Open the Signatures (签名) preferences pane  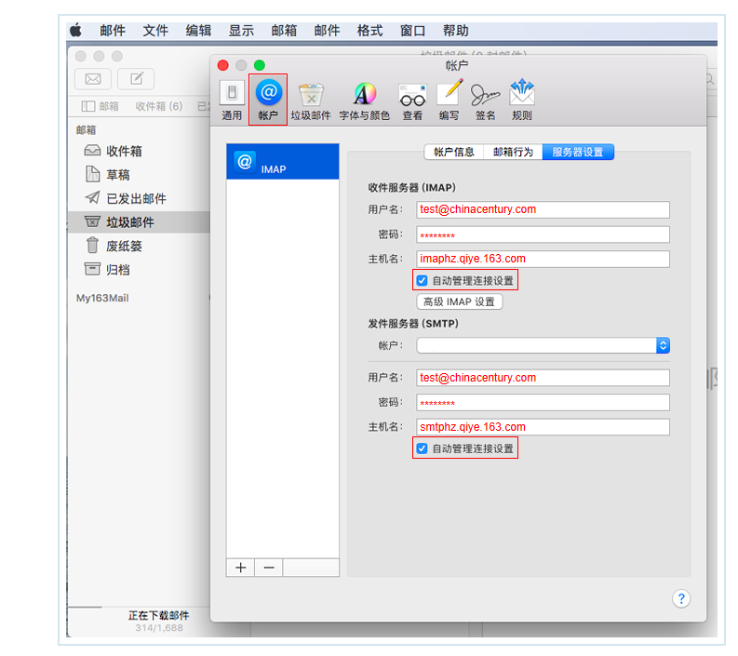point(485,100)
